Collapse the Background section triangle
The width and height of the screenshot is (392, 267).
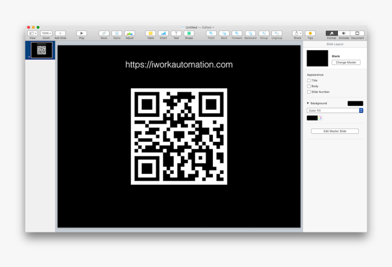point(308,103)
